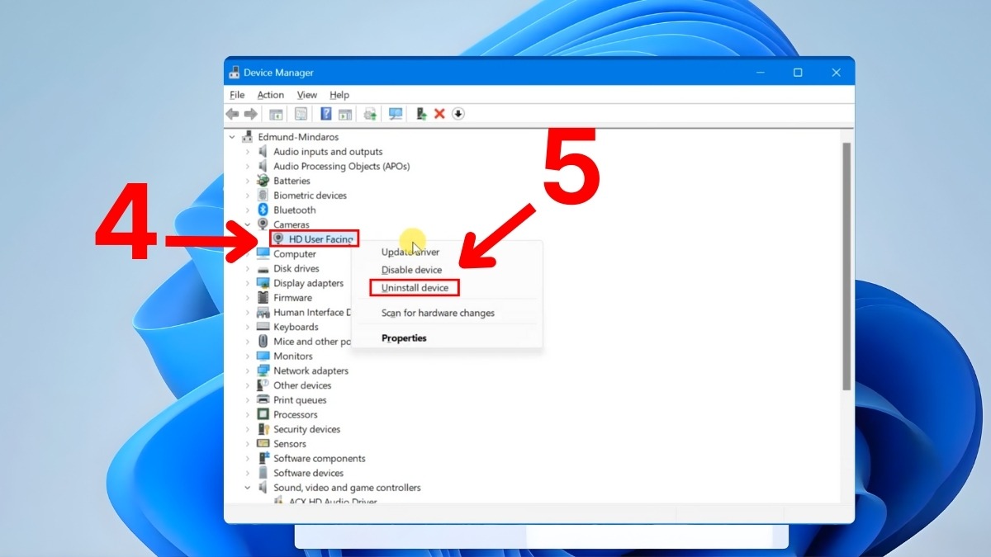Toggle the show/hide console tree icon

pyautogui.click(x=276, y=114)
